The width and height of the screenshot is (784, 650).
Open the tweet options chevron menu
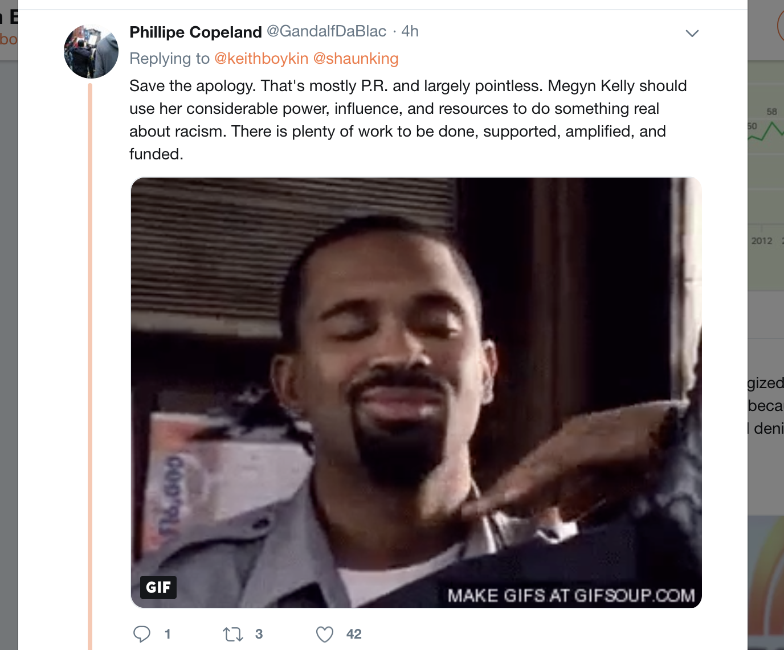pos(692,33)
